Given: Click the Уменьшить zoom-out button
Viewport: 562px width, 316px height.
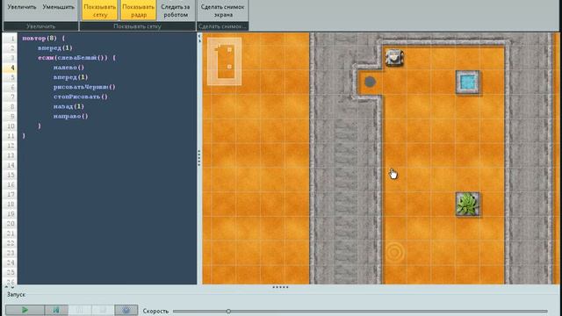Looking at the screenshot, I should coord(59,7).
